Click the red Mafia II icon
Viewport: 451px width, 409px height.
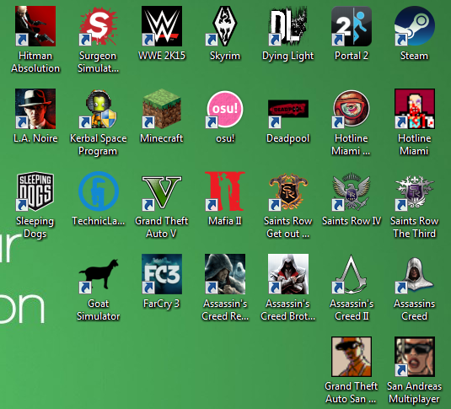[224, 191]
